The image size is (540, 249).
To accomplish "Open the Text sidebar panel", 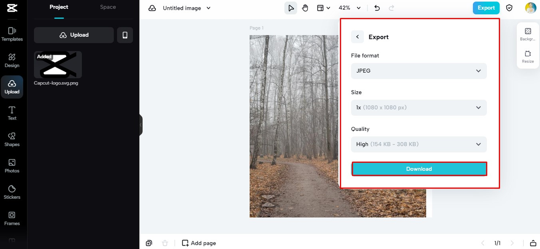I will [12, 113].
